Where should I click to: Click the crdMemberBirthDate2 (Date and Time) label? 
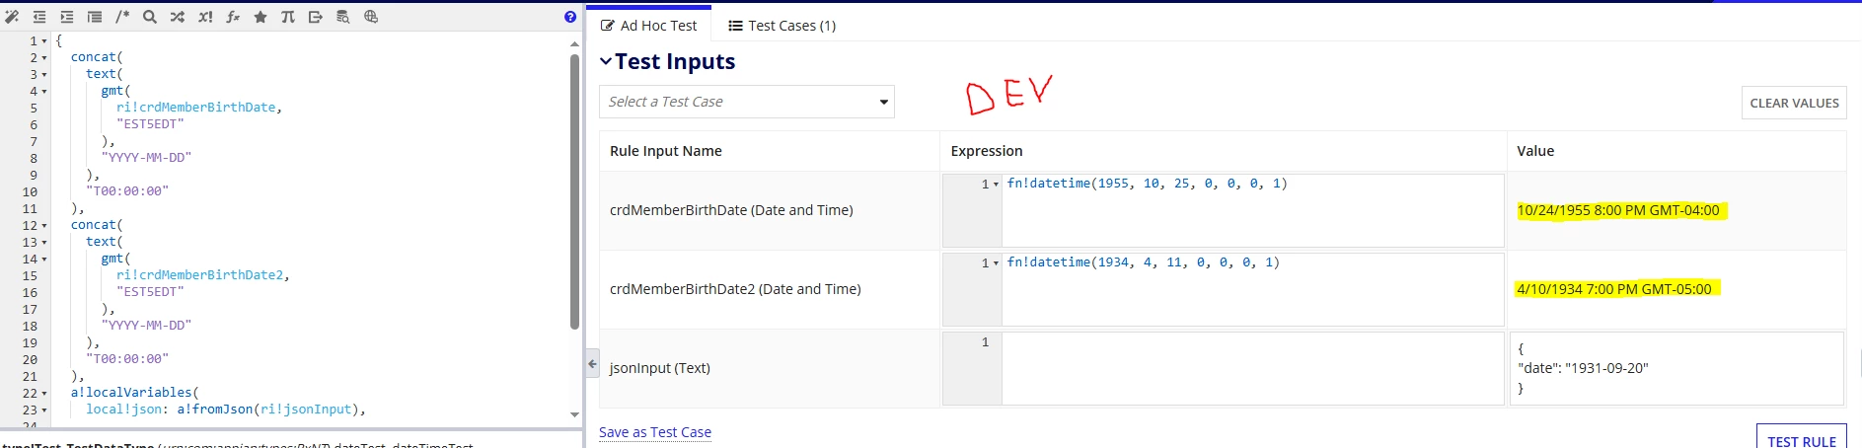click(x=735, y=289)
